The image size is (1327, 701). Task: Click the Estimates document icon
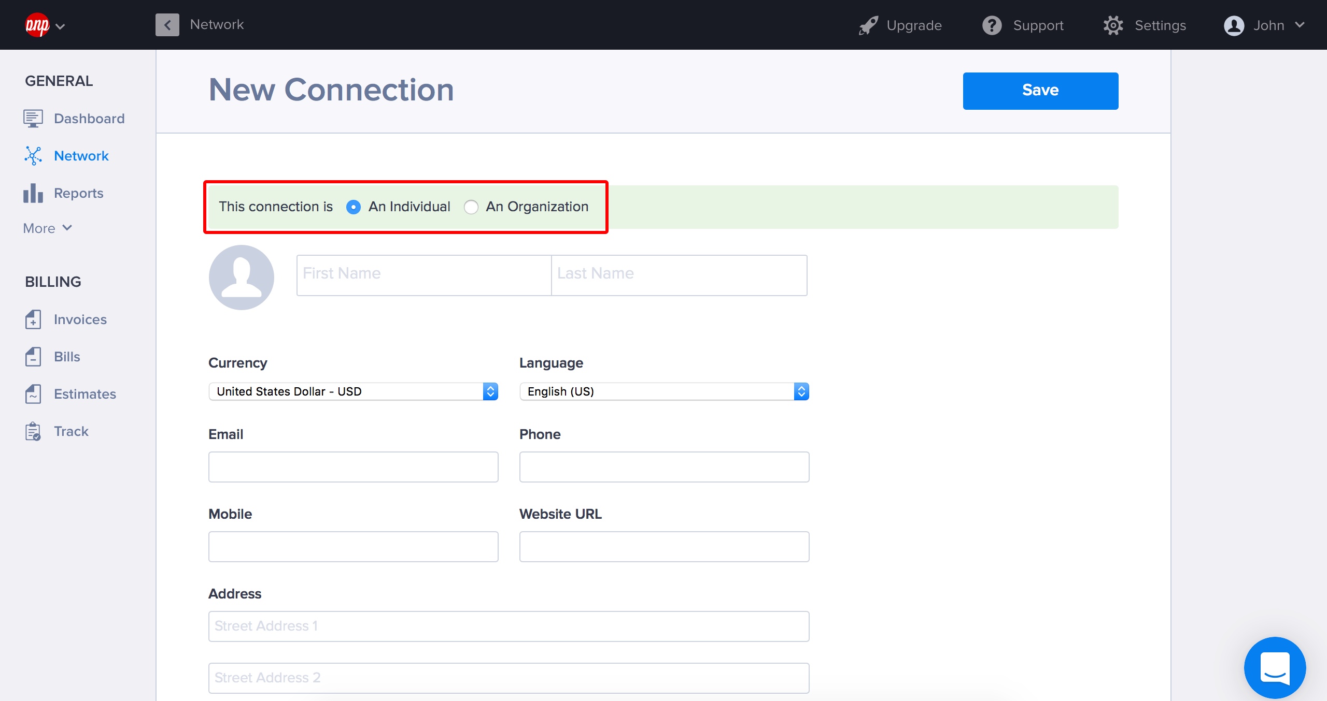click(x=33, y=394)
